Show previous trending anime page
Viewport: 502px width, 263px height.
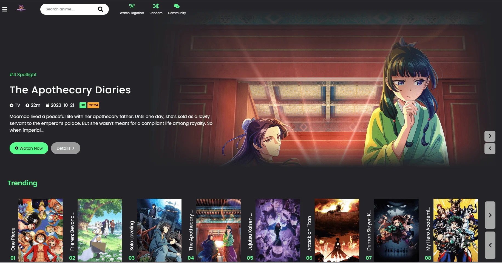pos(490,245)
